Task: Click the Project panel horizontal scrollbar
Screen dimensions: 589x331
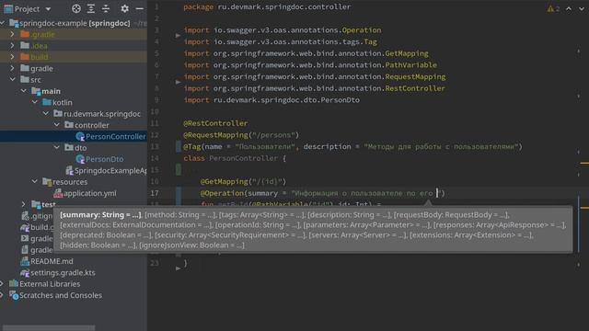Action: click(49, 327)
